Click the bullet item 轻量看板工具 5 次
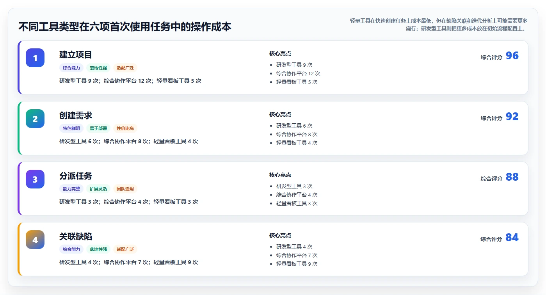The width and height of the screenshot is (546, 295). [x=297, y=82]
